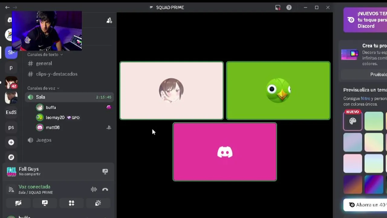Image resolution: width=387 pixels, height=218 pixels.
Task: Disconnect from voice with the hang-up phone icon
Action: [105, 190]
